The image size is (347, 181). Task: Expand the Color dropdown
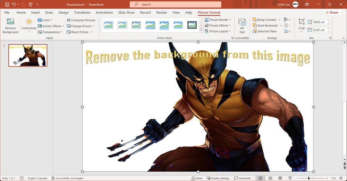[x=45, y=20]
